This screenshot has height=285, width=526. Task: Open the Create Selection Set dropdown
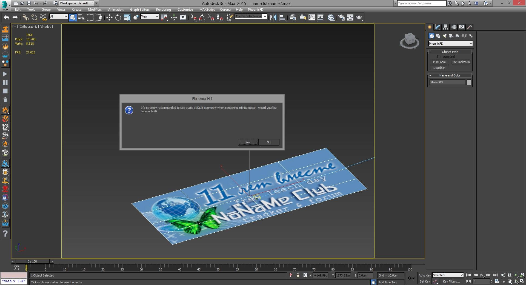click(x=251, y=16)
